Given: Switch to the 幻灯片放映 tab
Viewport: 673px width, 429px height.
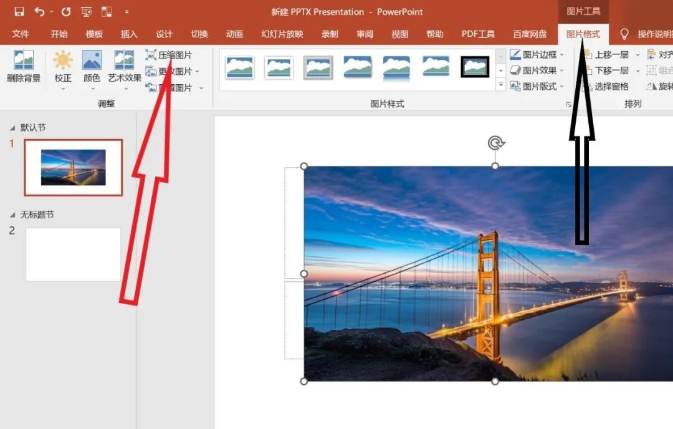Looking at the screenshot, I should (282, 34).
